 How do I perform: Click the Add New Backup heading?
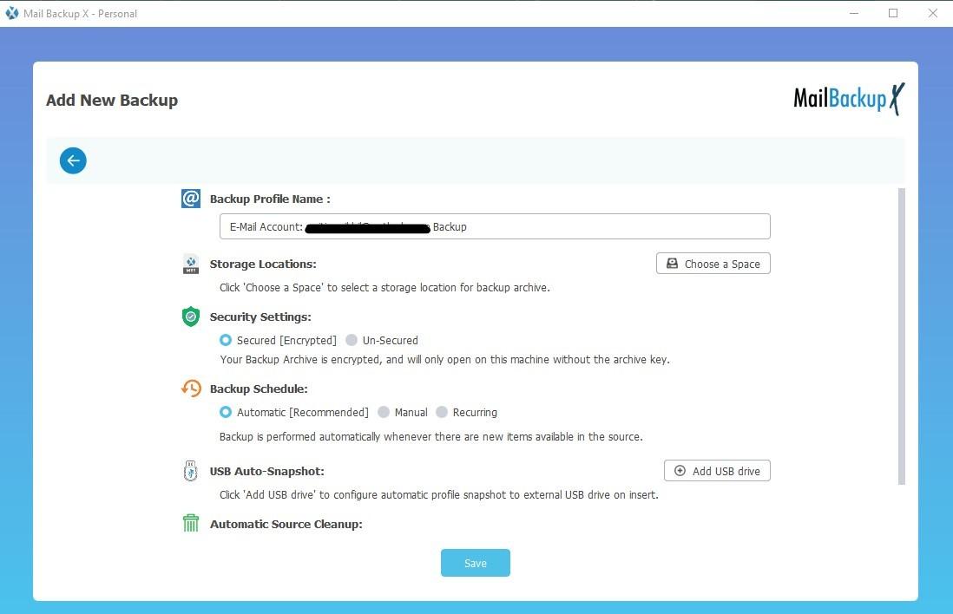(x=113, y=101)
